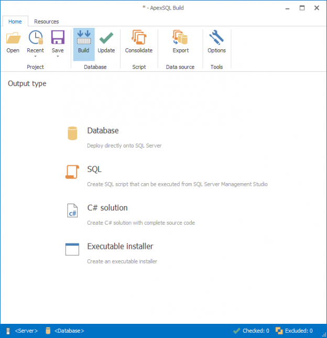Screen dimensions: 327x338
Task: Click the Output type heading
Action: [27, 83]
